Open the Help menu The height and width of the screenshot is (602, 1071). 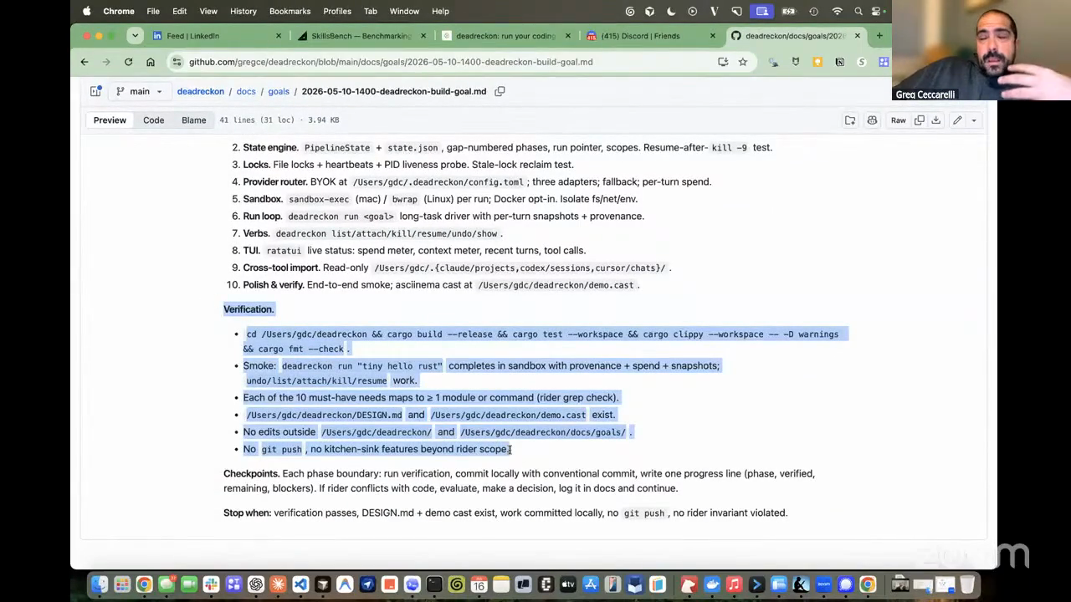tap(440, 11)
